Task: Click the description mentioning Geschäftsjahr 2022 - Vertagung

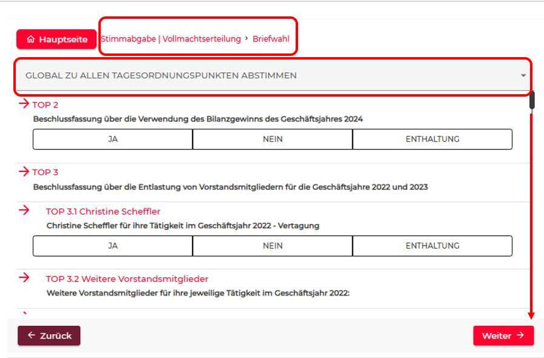Action: coord(183,225)
